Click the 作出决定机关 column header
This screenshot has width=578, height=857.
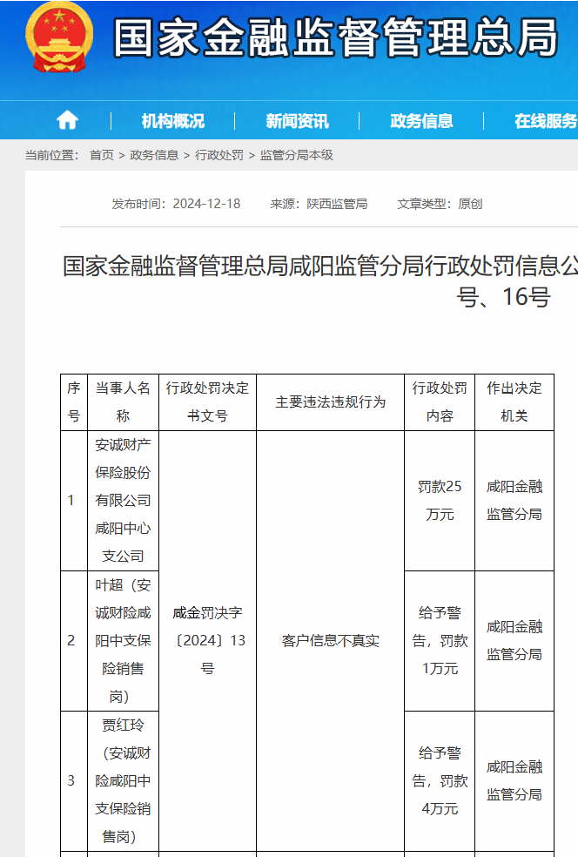click(x=514, y=402)
